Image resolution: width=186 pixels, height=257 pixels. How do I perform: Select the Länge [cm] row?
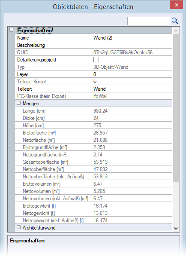point(94,110)
